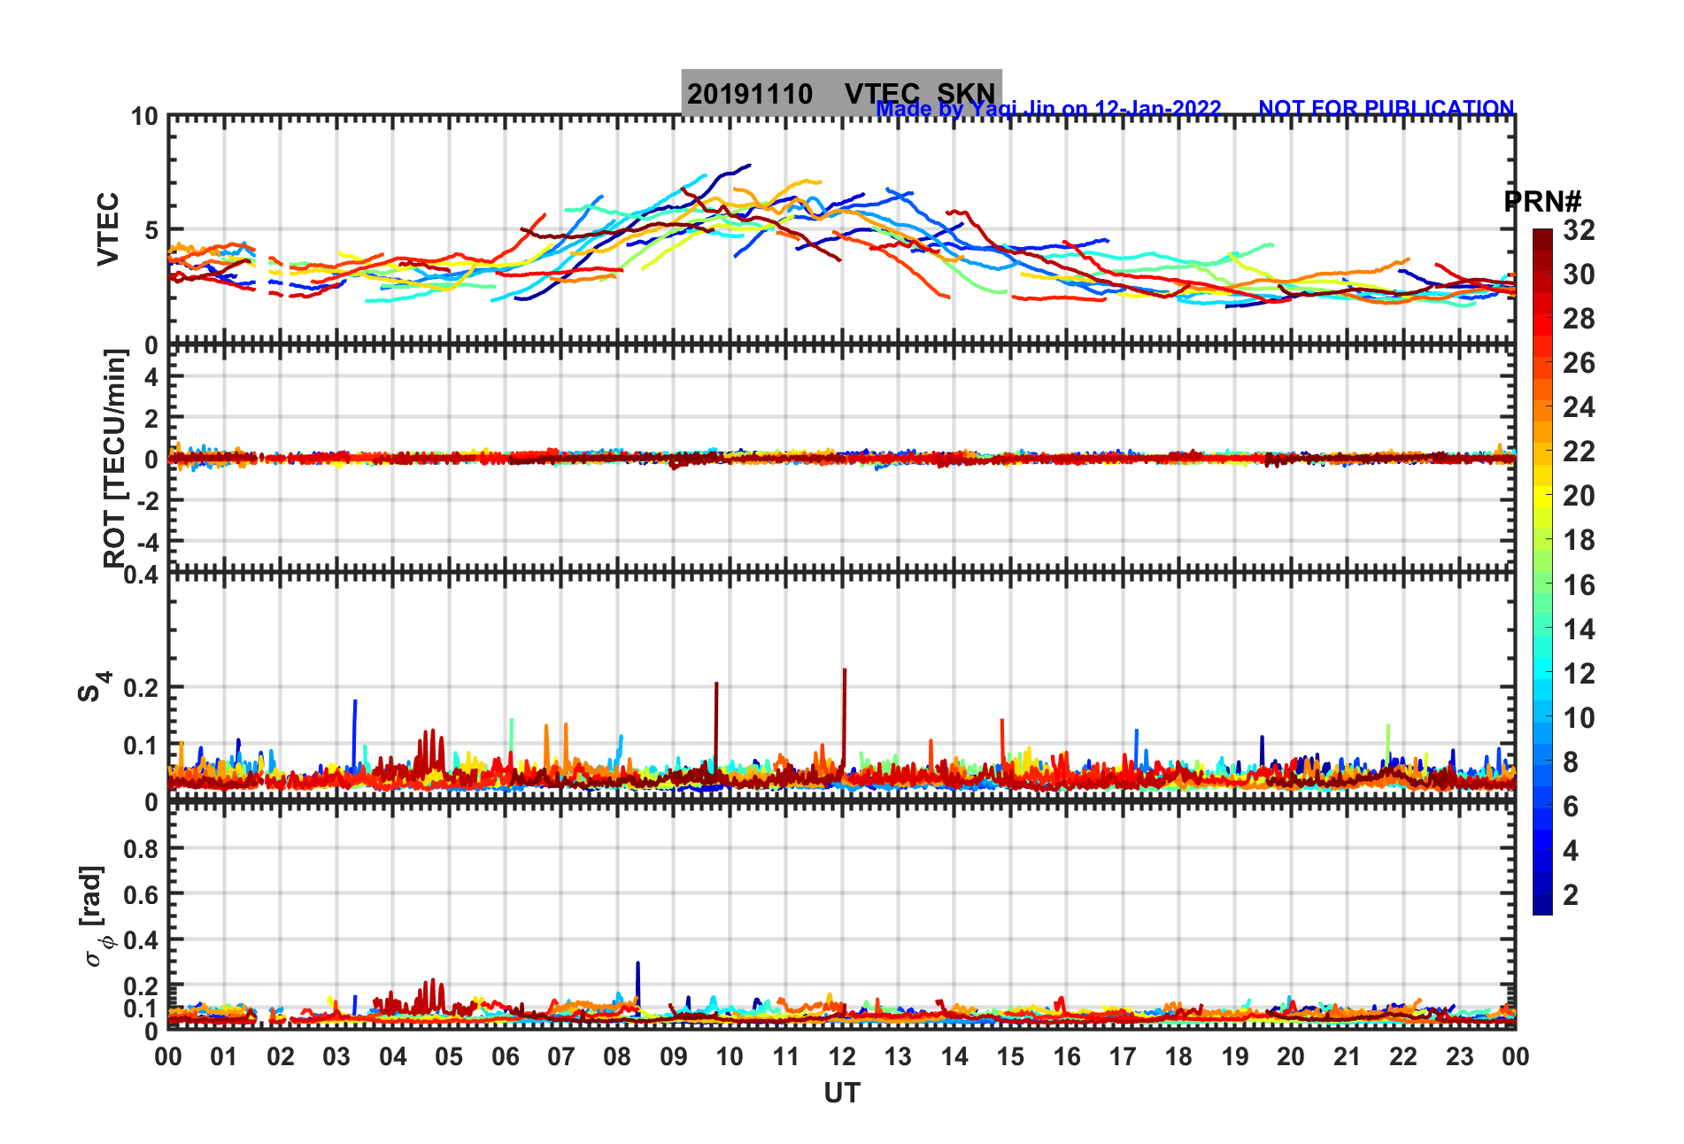Click colorbar tick label 32
The height and width of the screenshot is (1144, 1684).
coord(1579,230)
